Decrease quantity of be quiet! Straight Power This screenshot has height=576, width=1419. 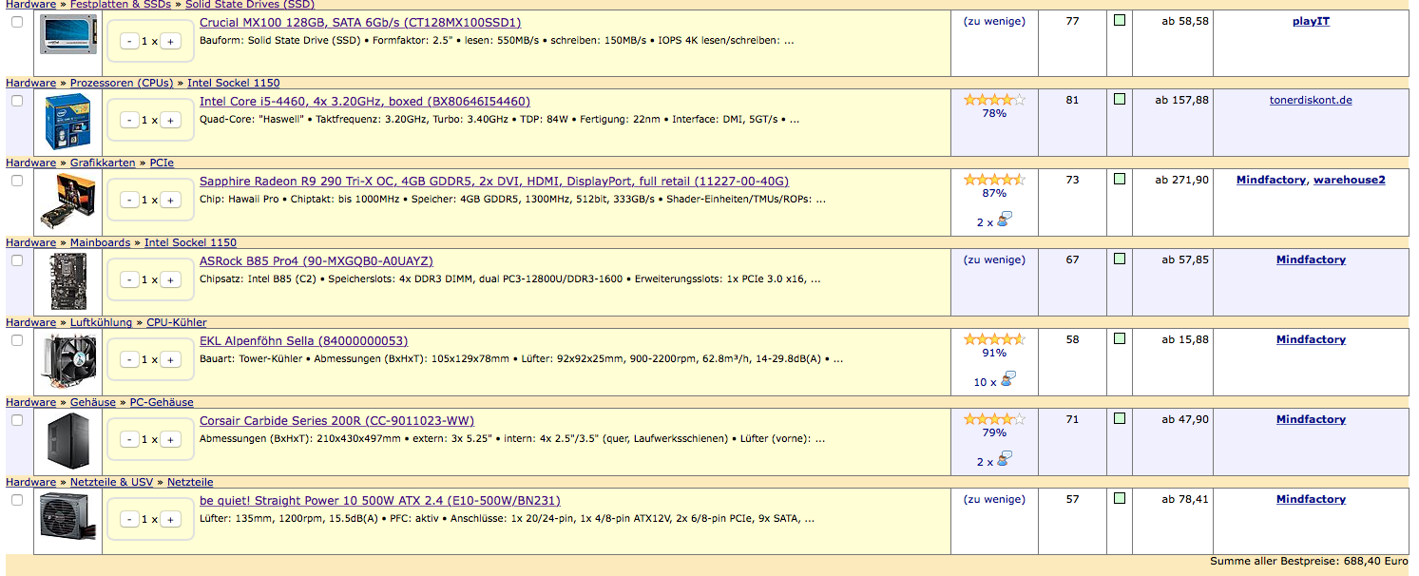point(130,520)
